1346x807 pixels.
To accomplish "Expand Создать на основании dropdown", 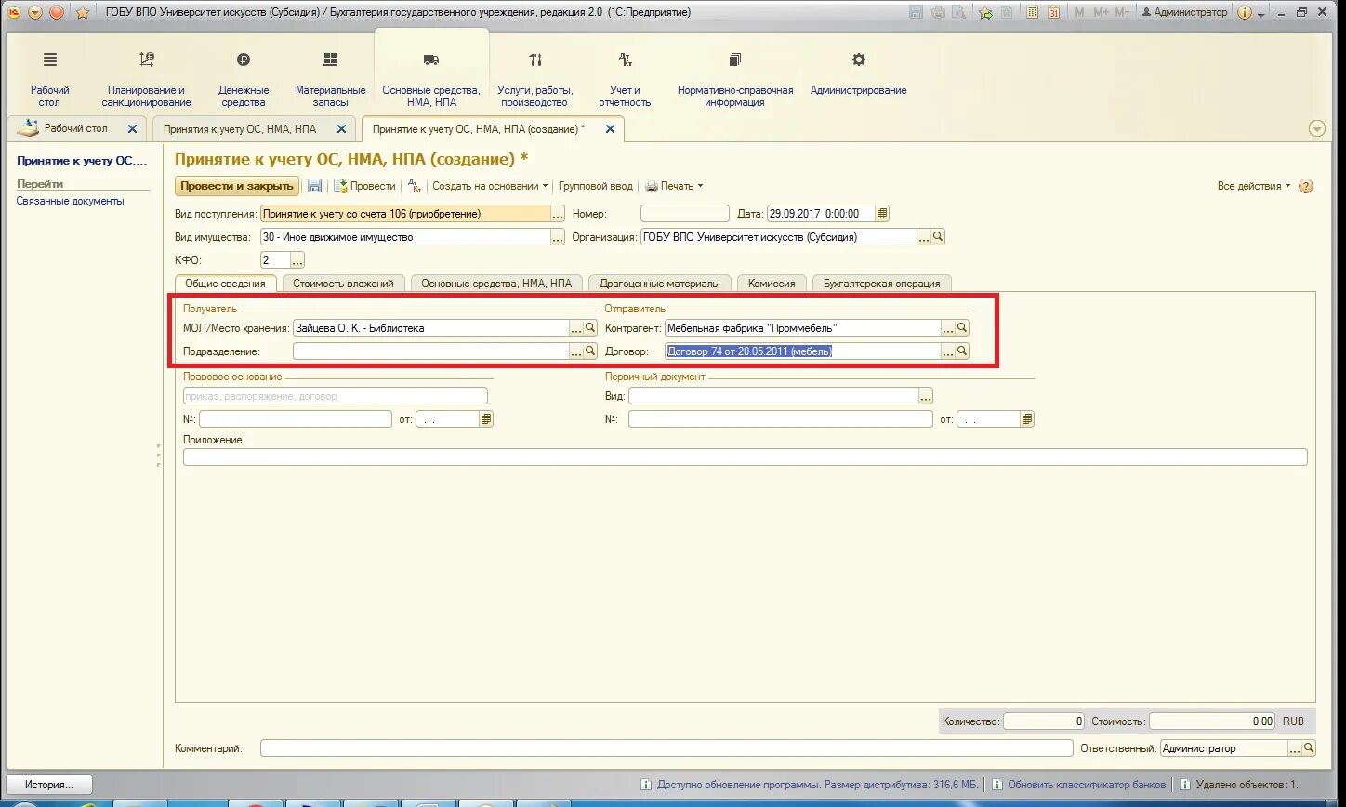I will 490,186.
